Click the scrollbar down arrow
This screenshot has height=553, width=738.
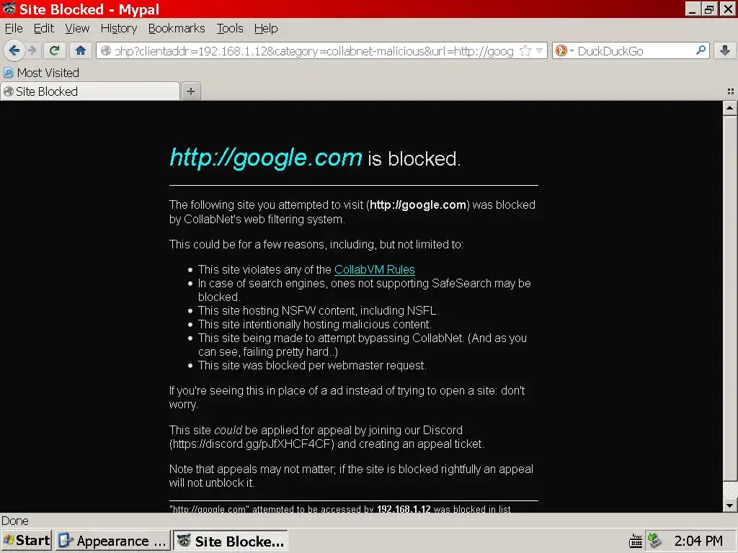pos(729,505)
